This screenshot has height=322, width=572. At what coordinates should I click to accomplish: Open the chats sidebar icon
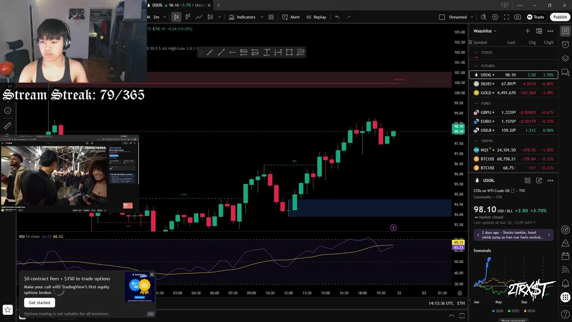565,72
